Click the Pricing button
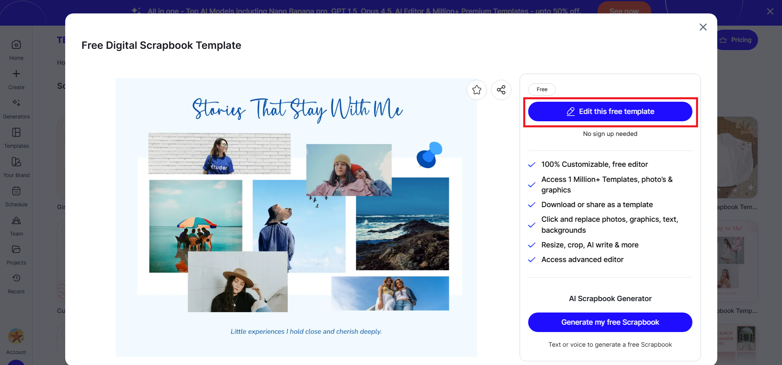Image resolution: width=782 pixels, height=365 pixels. (737, 40)
